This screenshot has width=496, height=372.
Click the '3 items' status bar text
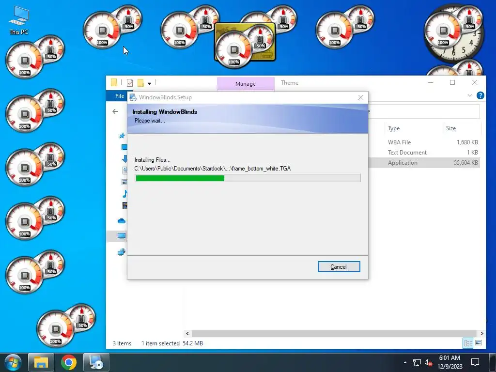point(122,343)
